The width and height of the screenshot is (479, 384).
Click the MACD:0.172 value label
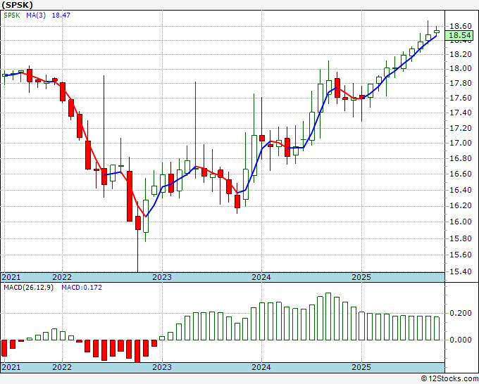click(82, 288)
